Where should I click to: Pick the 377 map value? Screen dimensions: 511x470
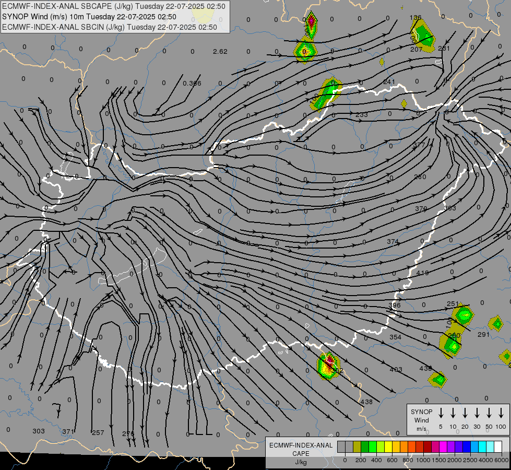pyautogui.click(x=419, y=145)
